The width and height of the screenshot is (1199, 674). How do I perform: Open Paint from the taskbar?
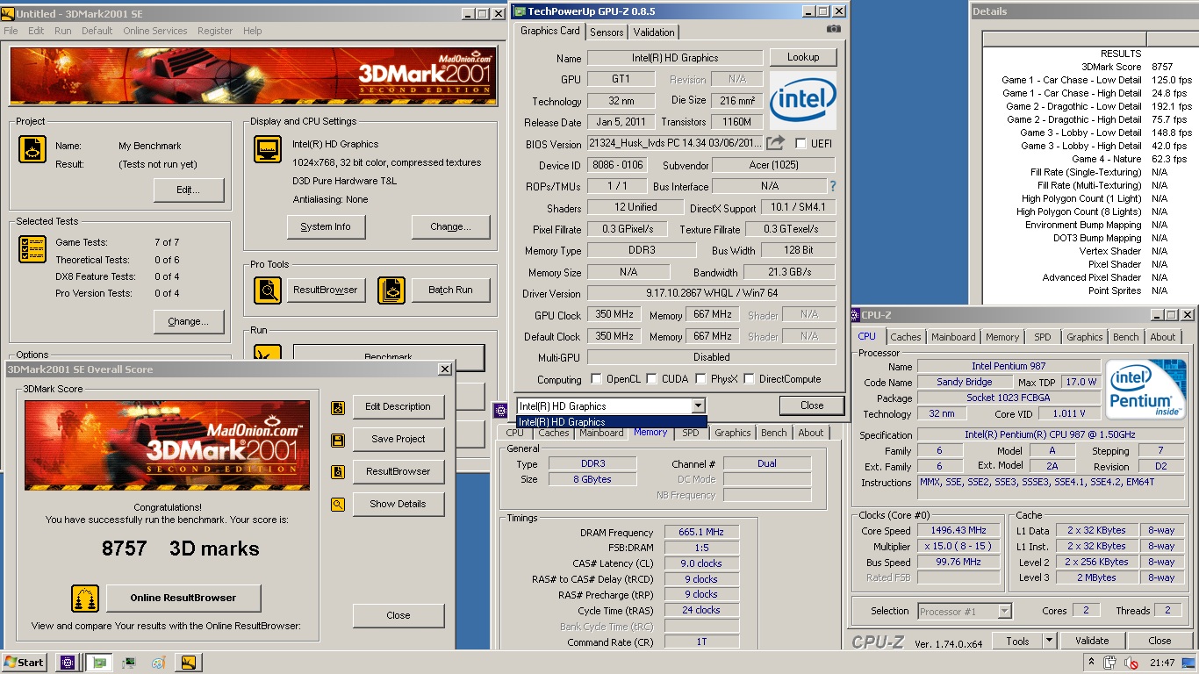click(x=159, y=663)
